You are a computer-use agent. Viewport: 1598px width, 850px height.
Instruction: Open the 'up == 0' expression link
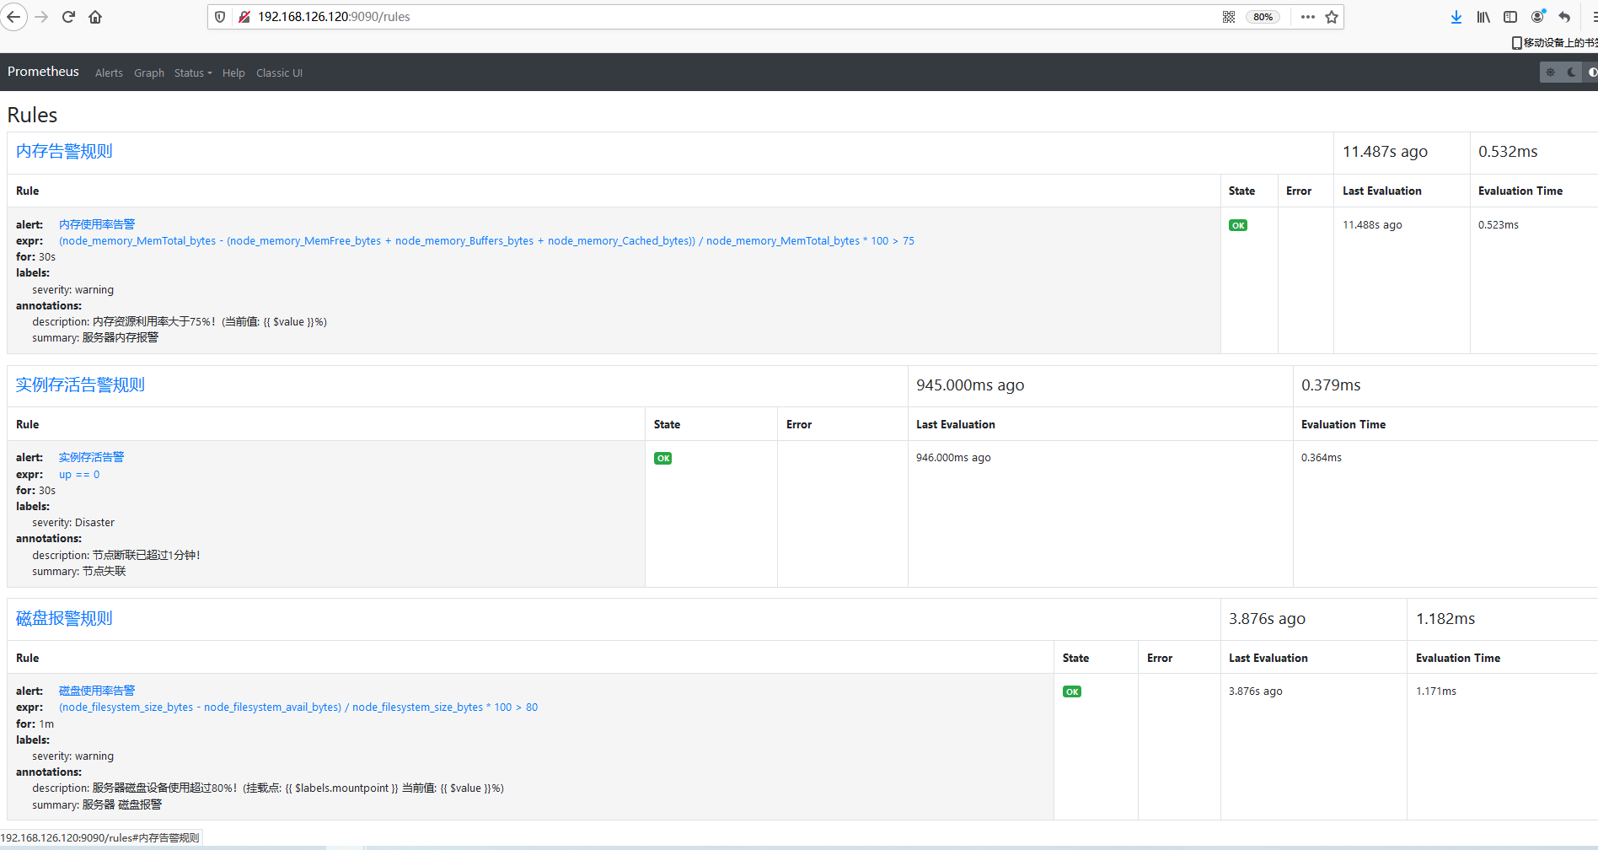[x=79, y=475]
